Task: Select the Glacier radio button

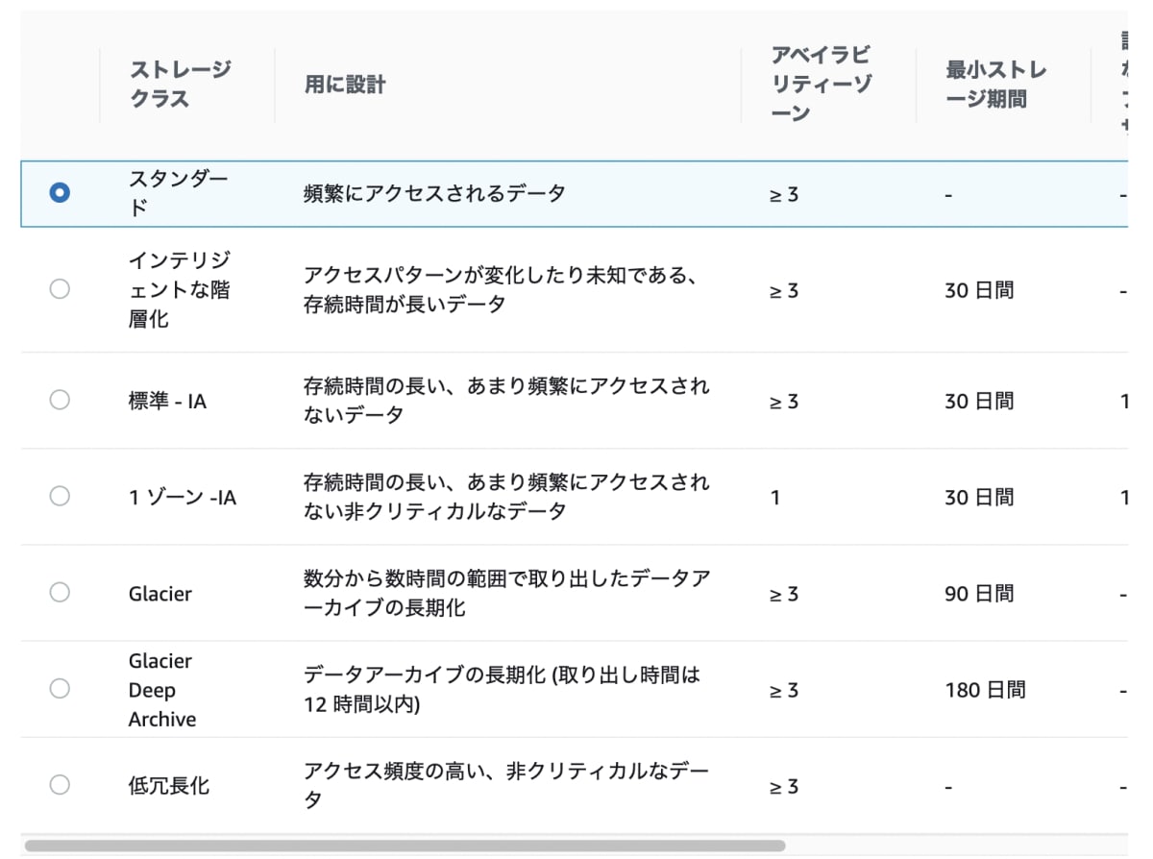Action: (x=60, y=593)
